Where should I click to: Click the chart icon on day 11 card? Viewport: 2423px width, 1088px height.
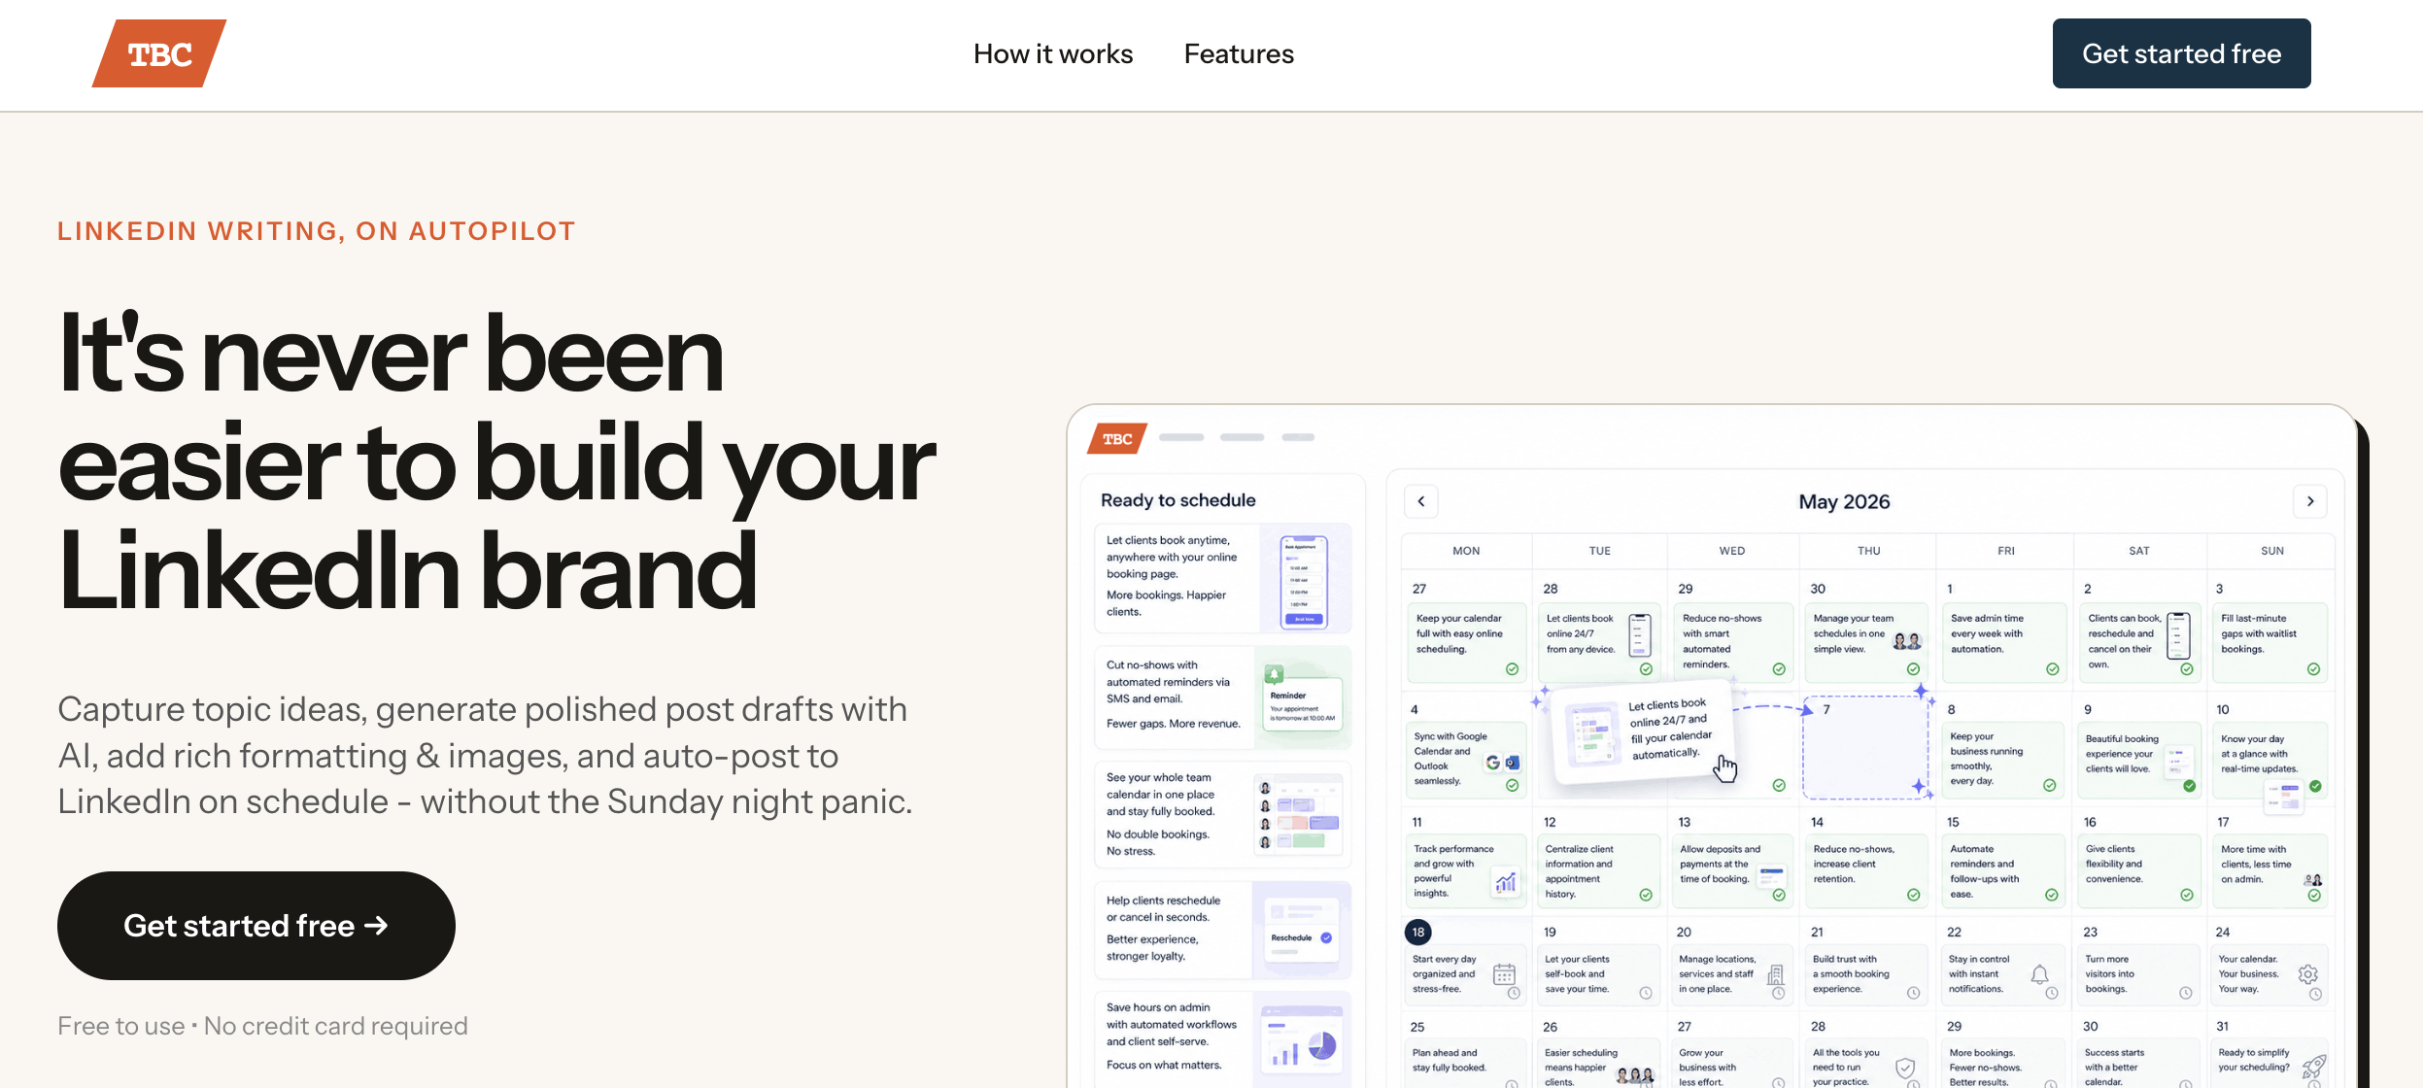(x=1506, y=882)
